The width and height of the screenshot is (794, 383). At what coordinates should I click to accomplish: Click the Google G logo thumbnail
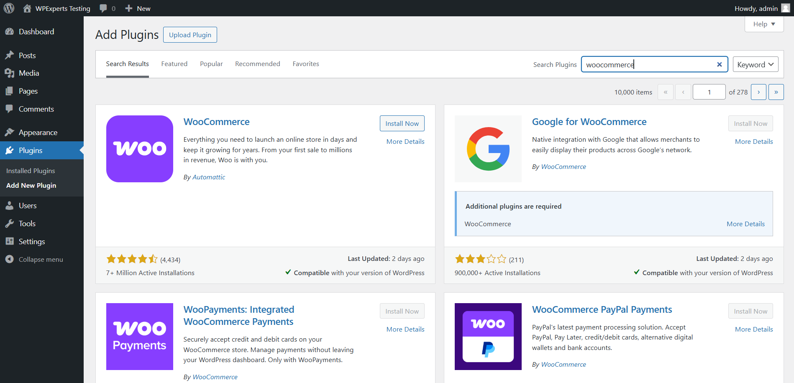pos(488,149)
